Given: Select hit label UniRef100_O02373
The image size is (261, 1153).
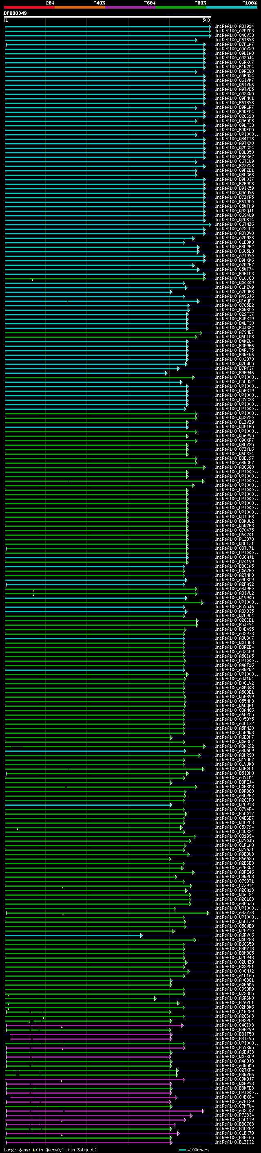Looking at the screenshot, I should tap(234, 360).
